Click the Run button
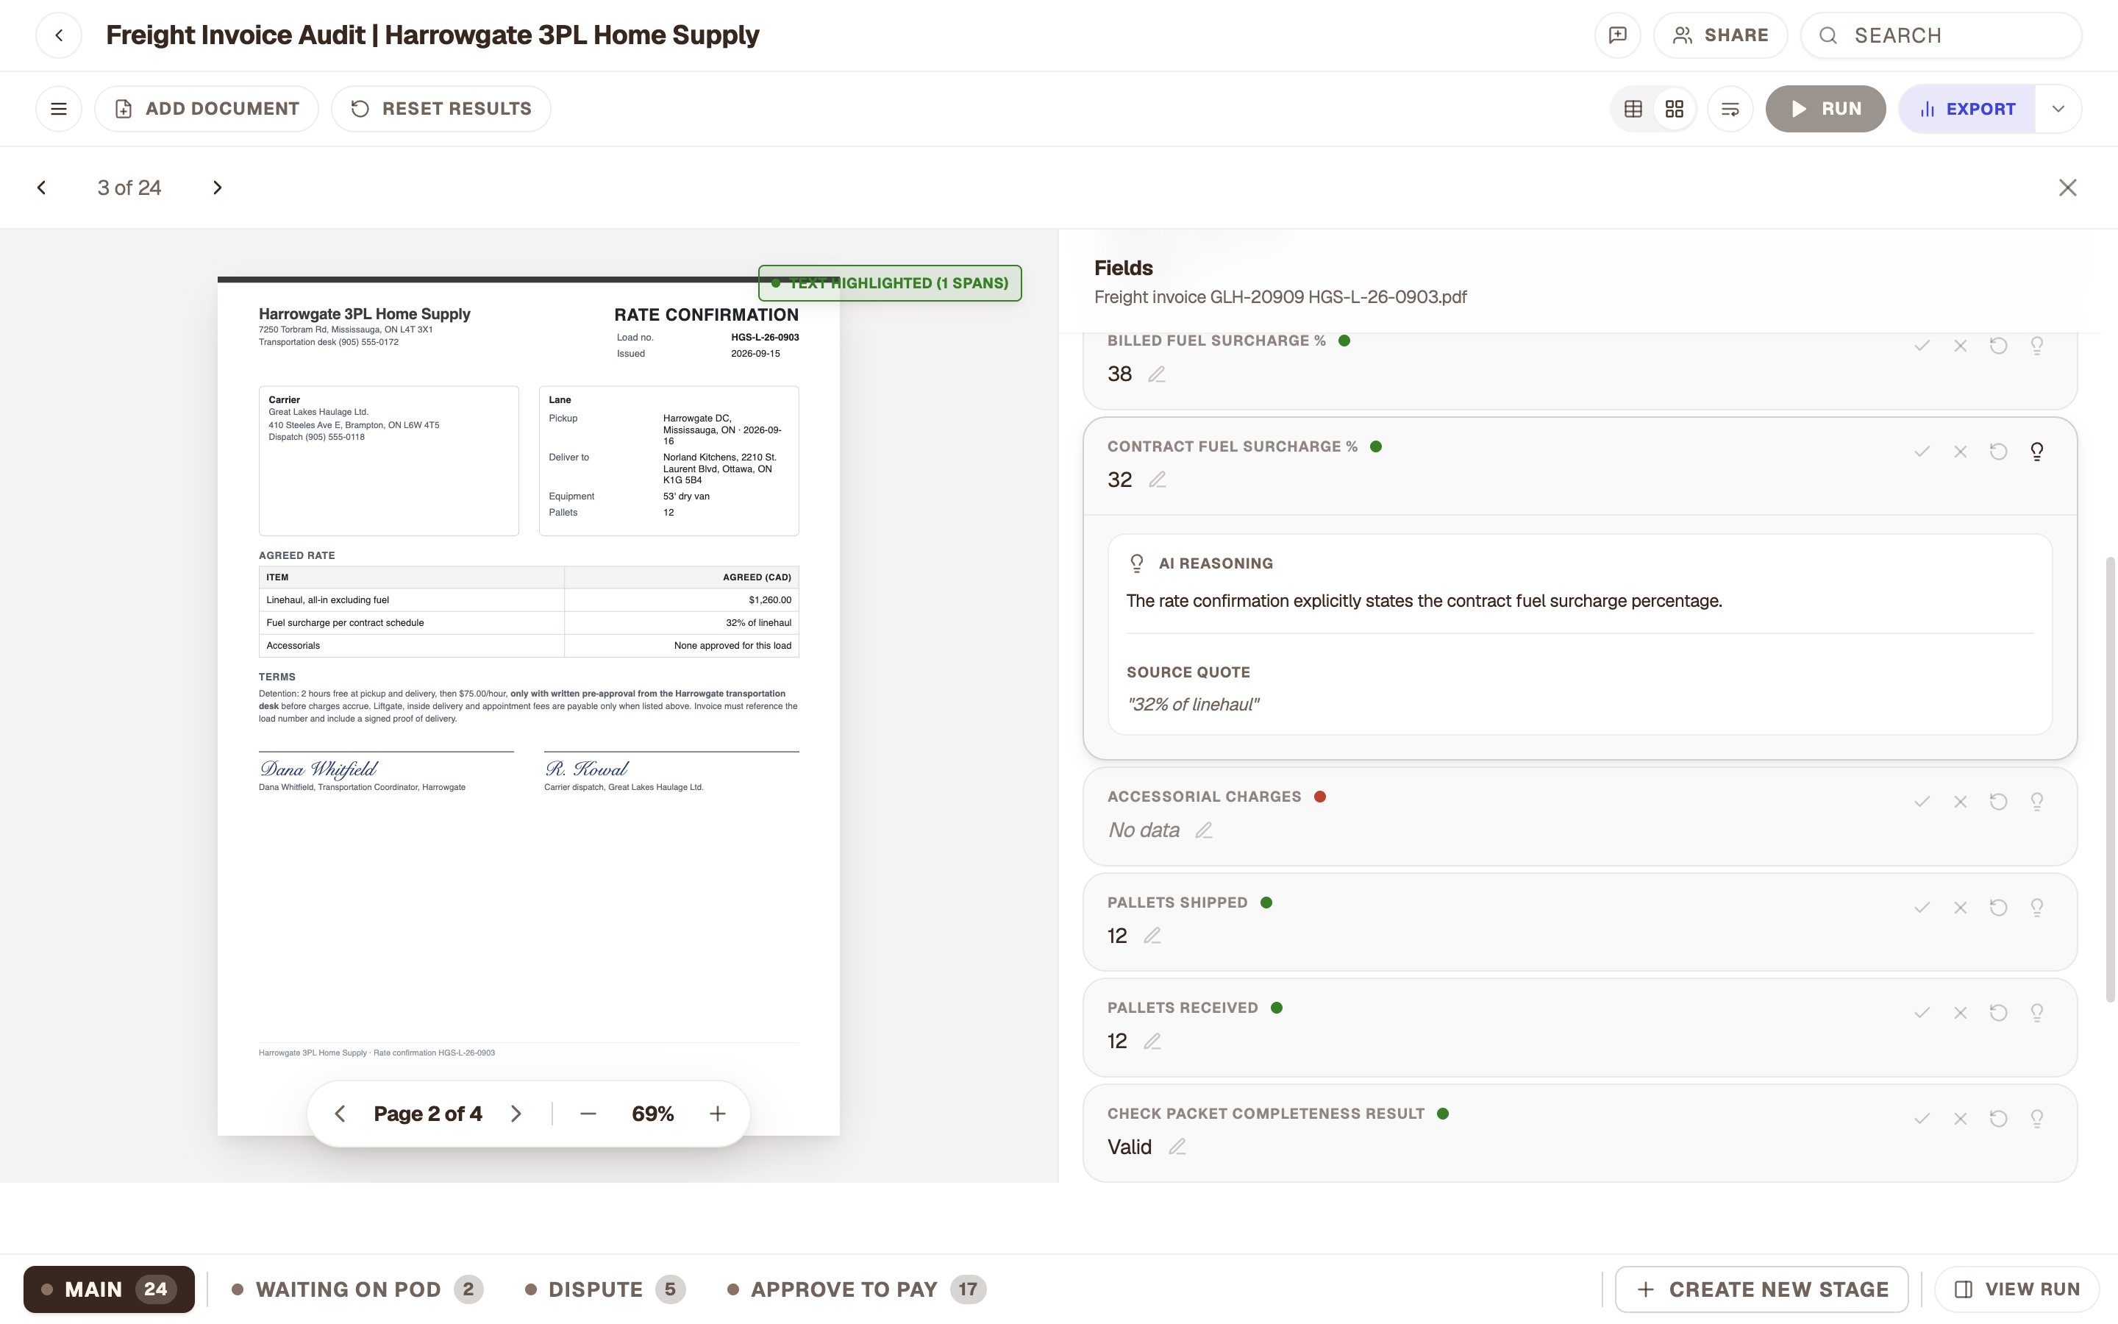This screenshot has width=2118, height=1324. tap(1826, 109)
